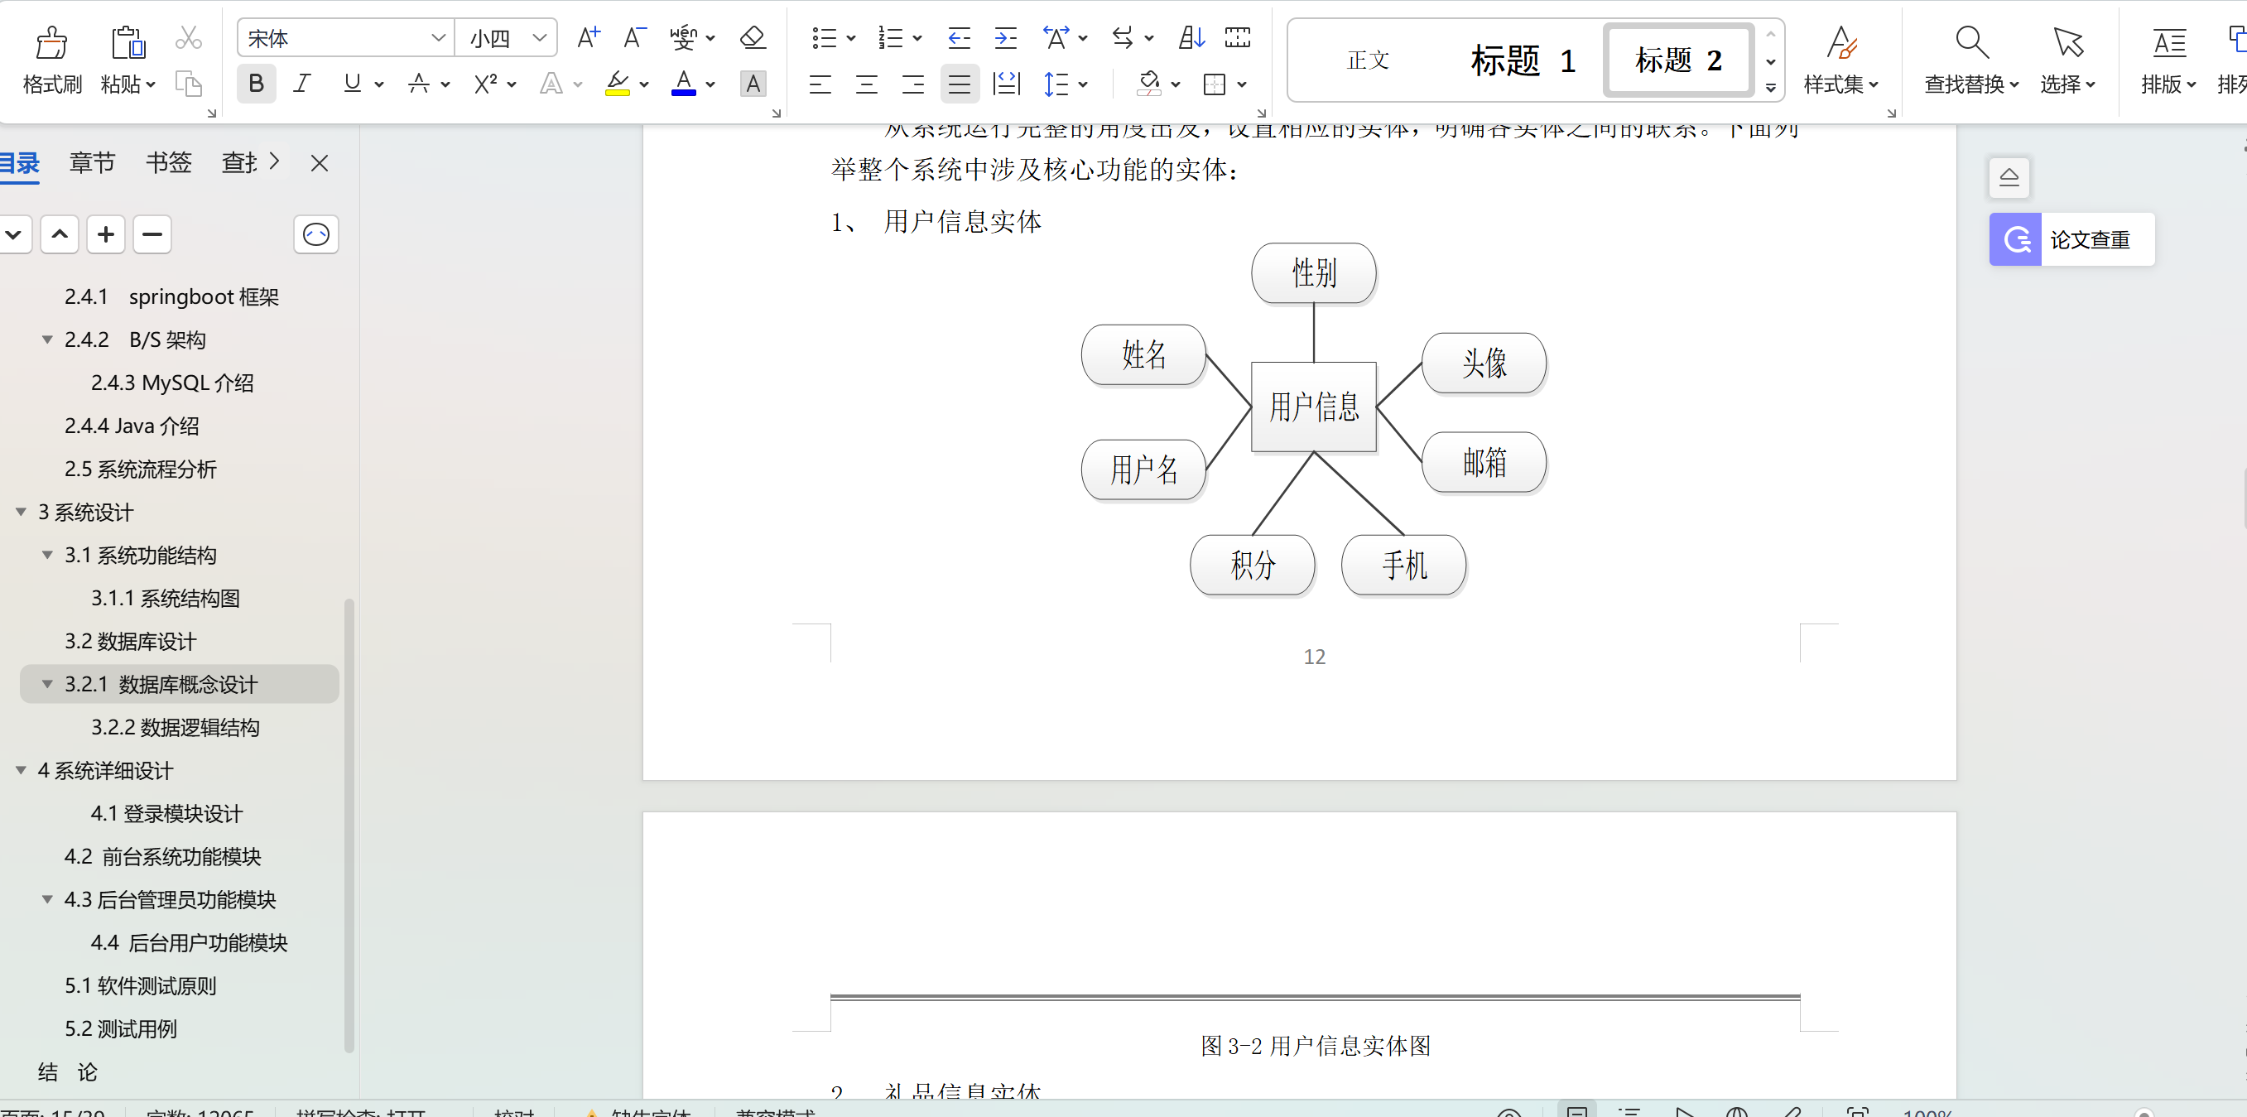Open 查找替换 find and replace

(x=1970, y=60)
